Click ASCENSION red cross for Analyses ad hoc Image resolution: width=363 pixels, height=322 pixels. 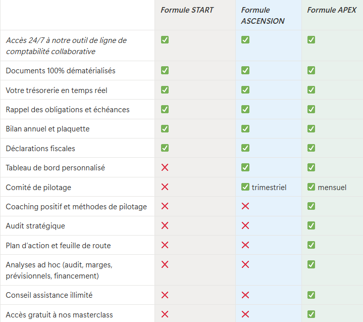pos(245,264)
